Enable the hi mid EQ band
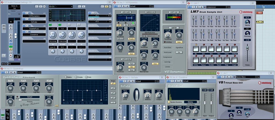Image resolution: width=275 pixels, height=120 pixels. coord(69,25)
